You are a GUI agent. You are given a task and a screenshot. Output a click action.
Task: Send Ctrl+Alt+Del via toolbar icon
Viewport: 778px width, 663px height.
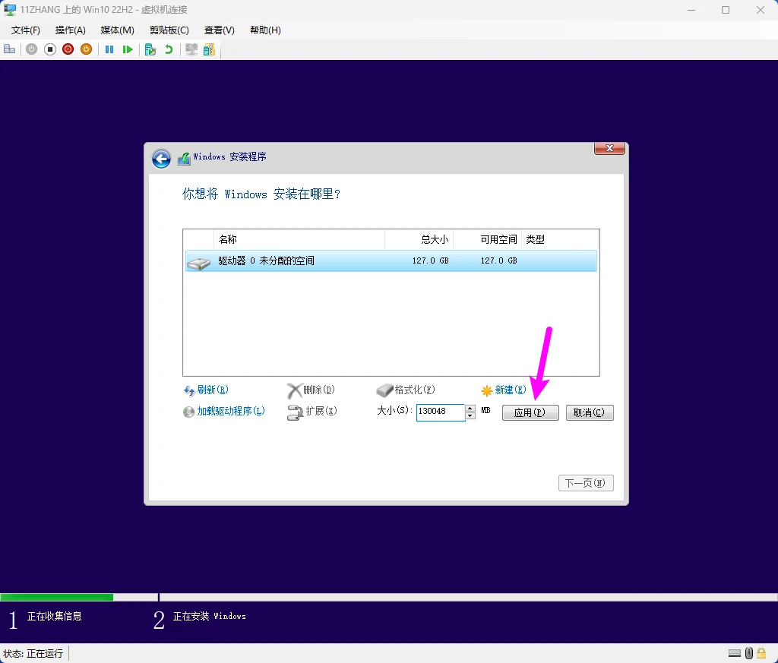9,49
